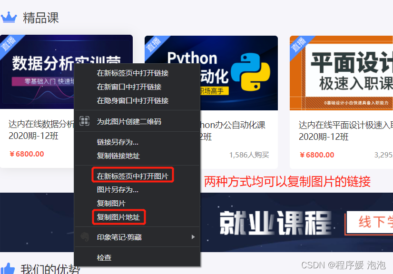Click the 直播 corner badge on 平面设计 card
393x274 pixels.
pyautogui.click(x=299, y=43)
